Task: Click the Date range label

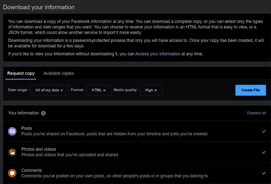Action: tap(18, 90)
